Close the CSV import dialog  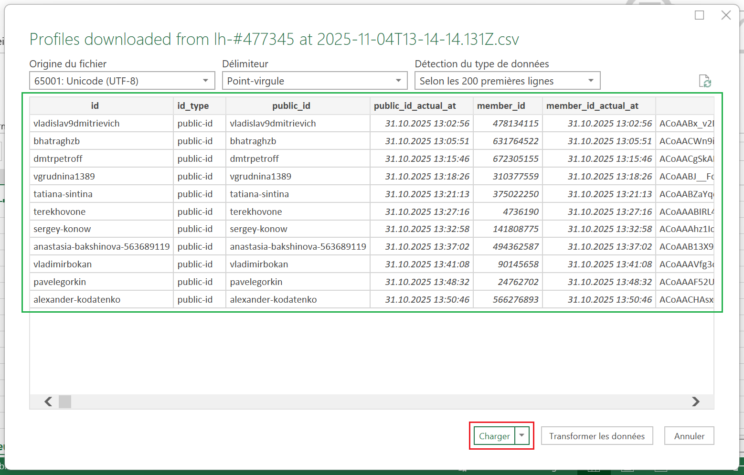(x=726, y=15)
